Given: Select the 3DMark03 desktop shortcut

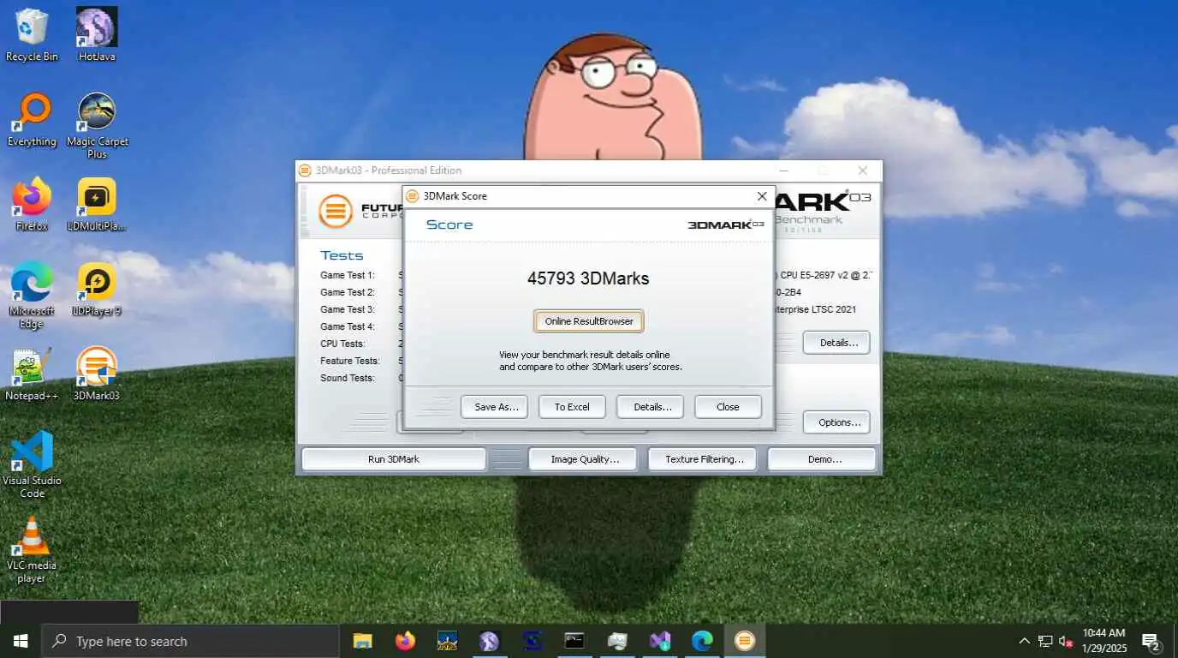Looking at the screenshot, I should (97, 374).
